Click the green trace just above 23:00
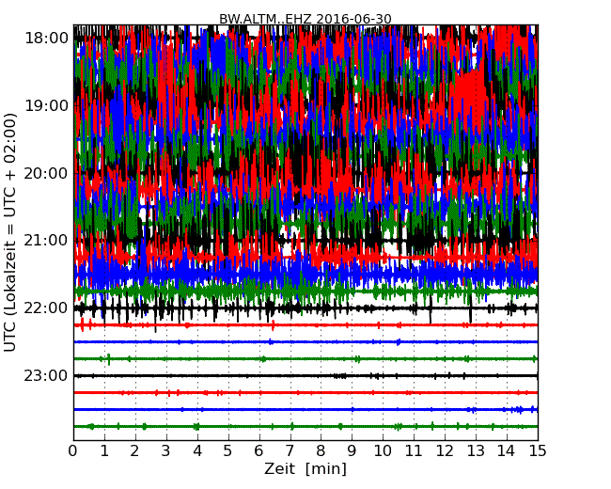The height and width of the screenshot is (489, 611). (x=305, y=358)
